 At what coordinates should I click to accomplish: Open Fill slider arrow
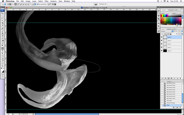point(182,34)
